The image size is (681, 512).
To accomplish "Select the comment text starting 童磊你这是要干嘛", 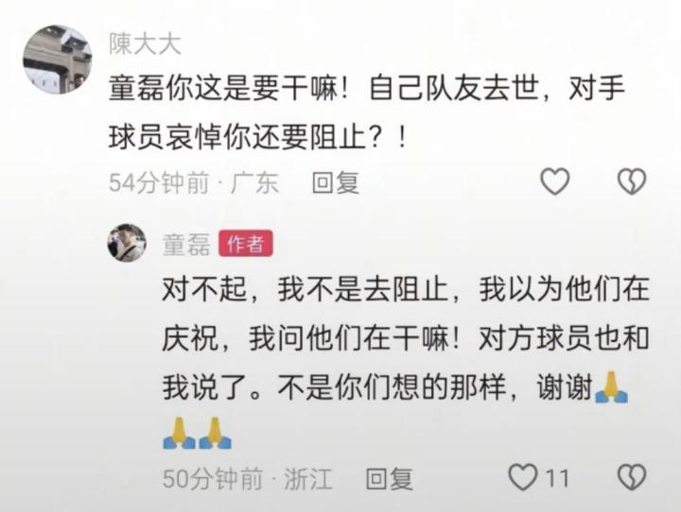I will click(x=367, y=112).
